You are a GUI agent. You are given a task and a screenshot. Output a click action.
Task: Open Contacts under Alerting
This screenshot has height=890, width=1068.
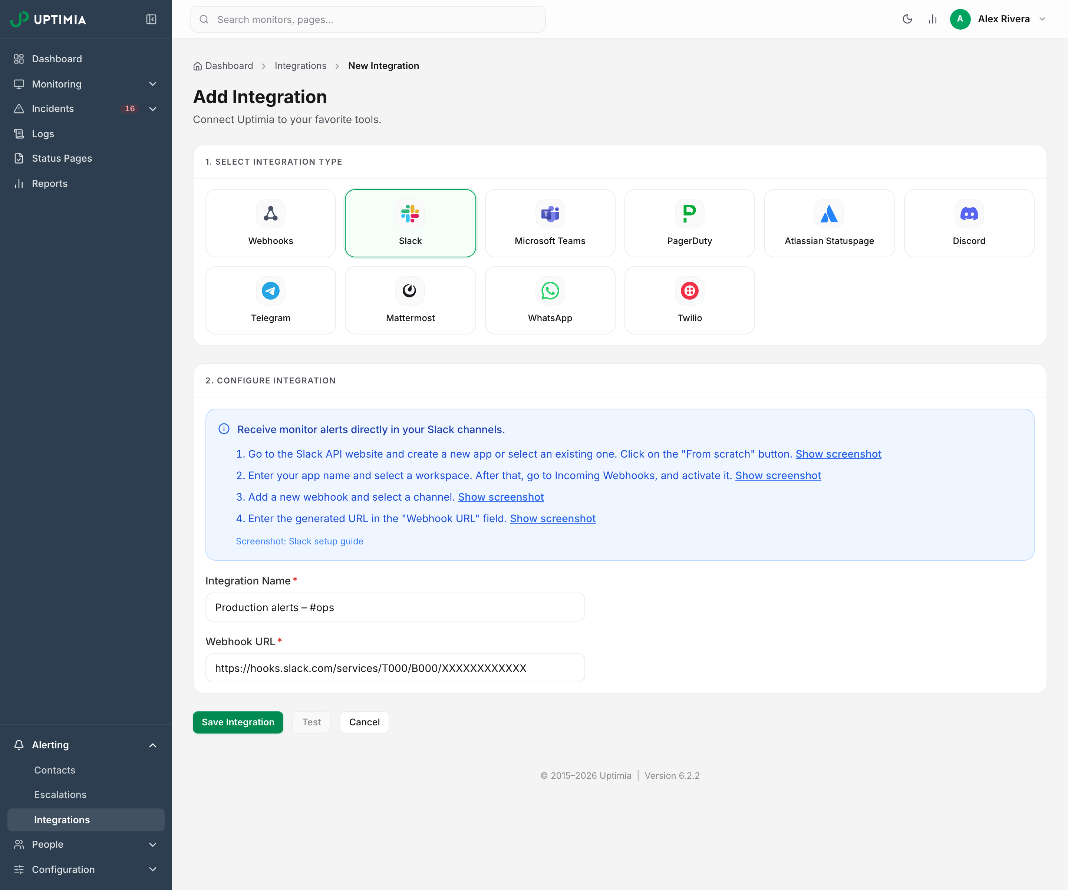click(86, 770)
